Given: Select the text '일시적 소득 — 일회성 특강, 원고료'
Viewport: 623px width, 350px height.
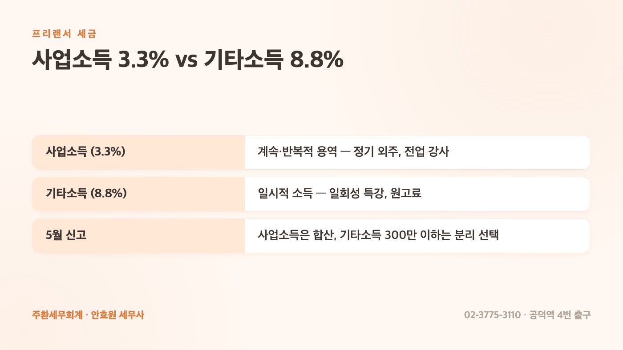Looking at the screenshot, I should tap(339, 194).
